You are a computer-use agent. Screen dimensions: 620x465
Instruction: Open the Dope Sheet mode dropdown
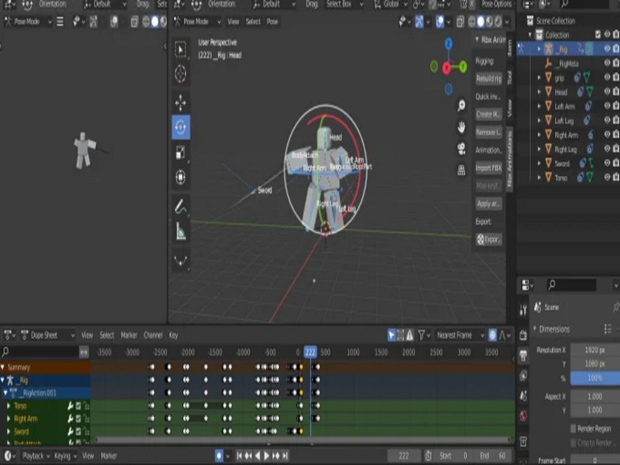point(47,335)
